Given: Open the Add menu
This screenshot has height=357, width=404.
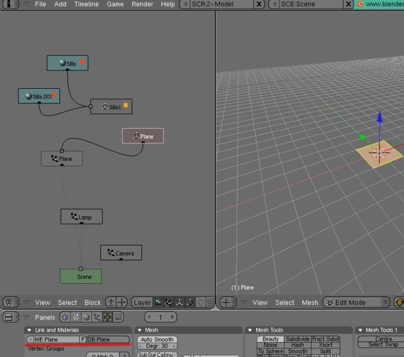Looking at the screenshot, I should pos(60,4).
